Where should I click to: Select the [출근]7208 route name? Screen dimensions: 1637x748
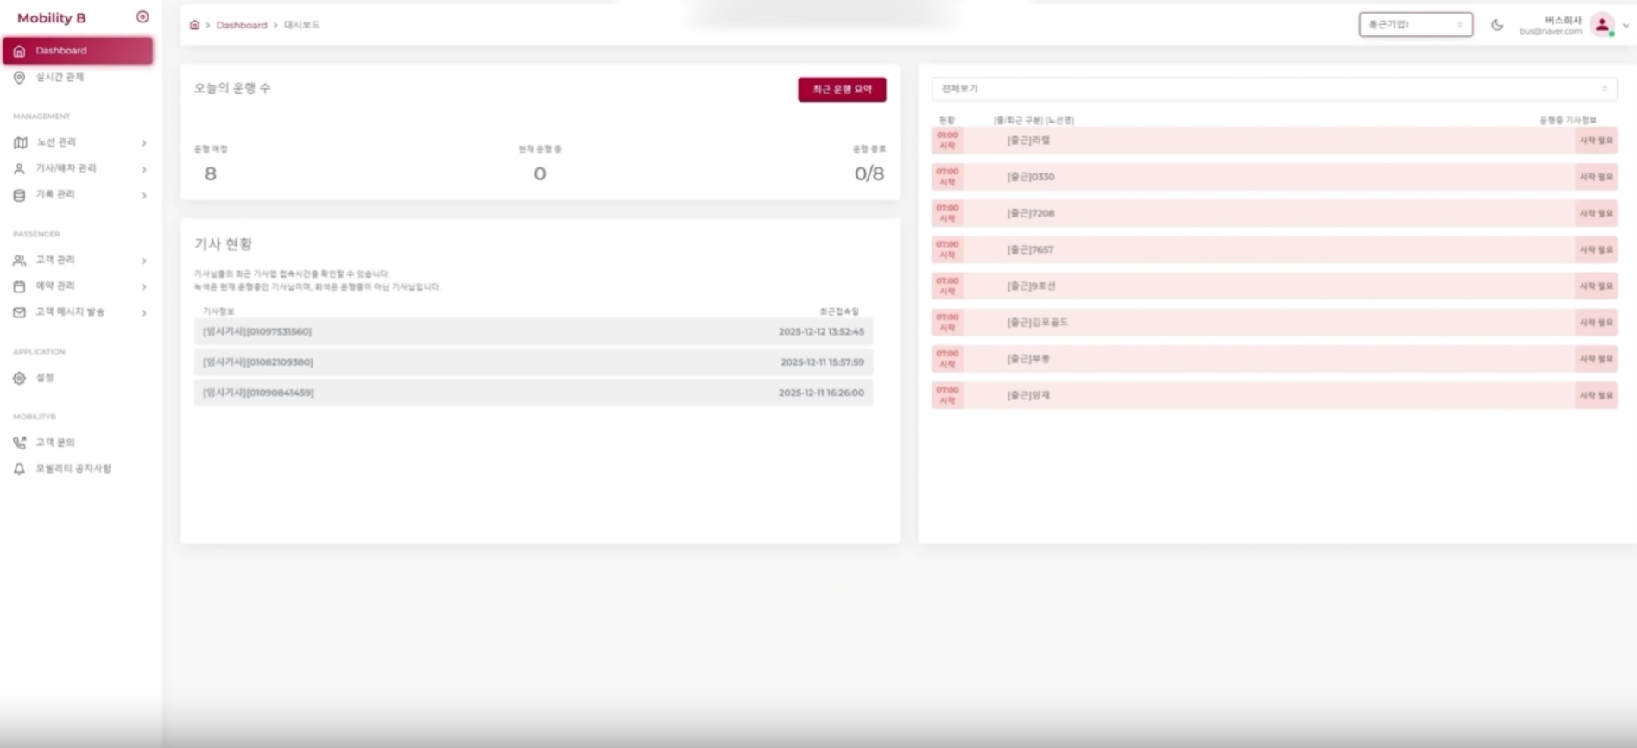[x=1031, y=213]
